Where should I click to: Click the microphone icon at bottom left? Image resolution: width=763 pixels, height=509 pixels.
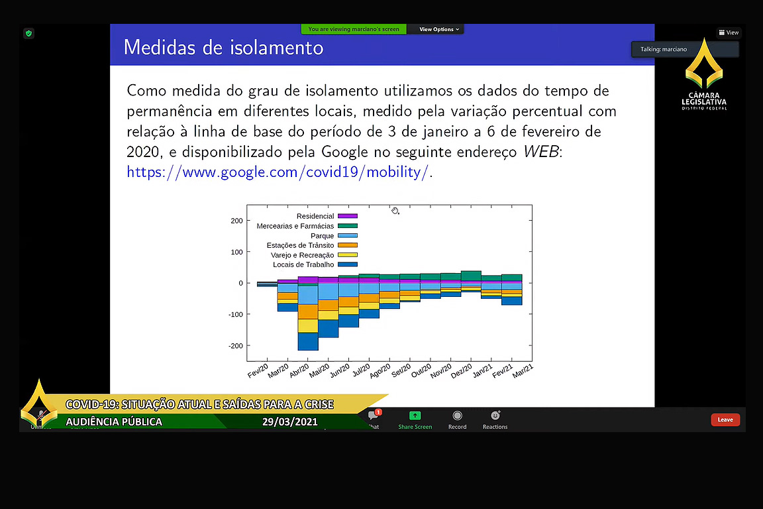40,417
